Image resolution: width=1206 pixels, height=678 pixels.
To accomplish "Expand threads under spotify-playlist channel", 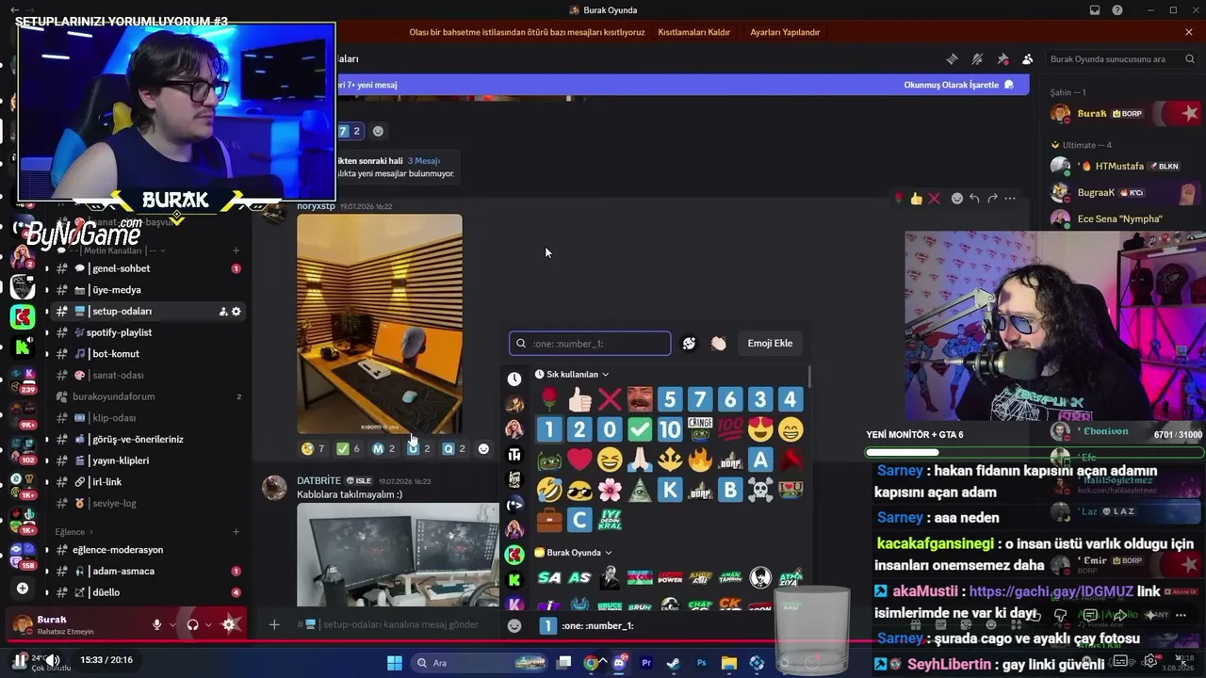I will pyautogui.click(x=46, y=332).
